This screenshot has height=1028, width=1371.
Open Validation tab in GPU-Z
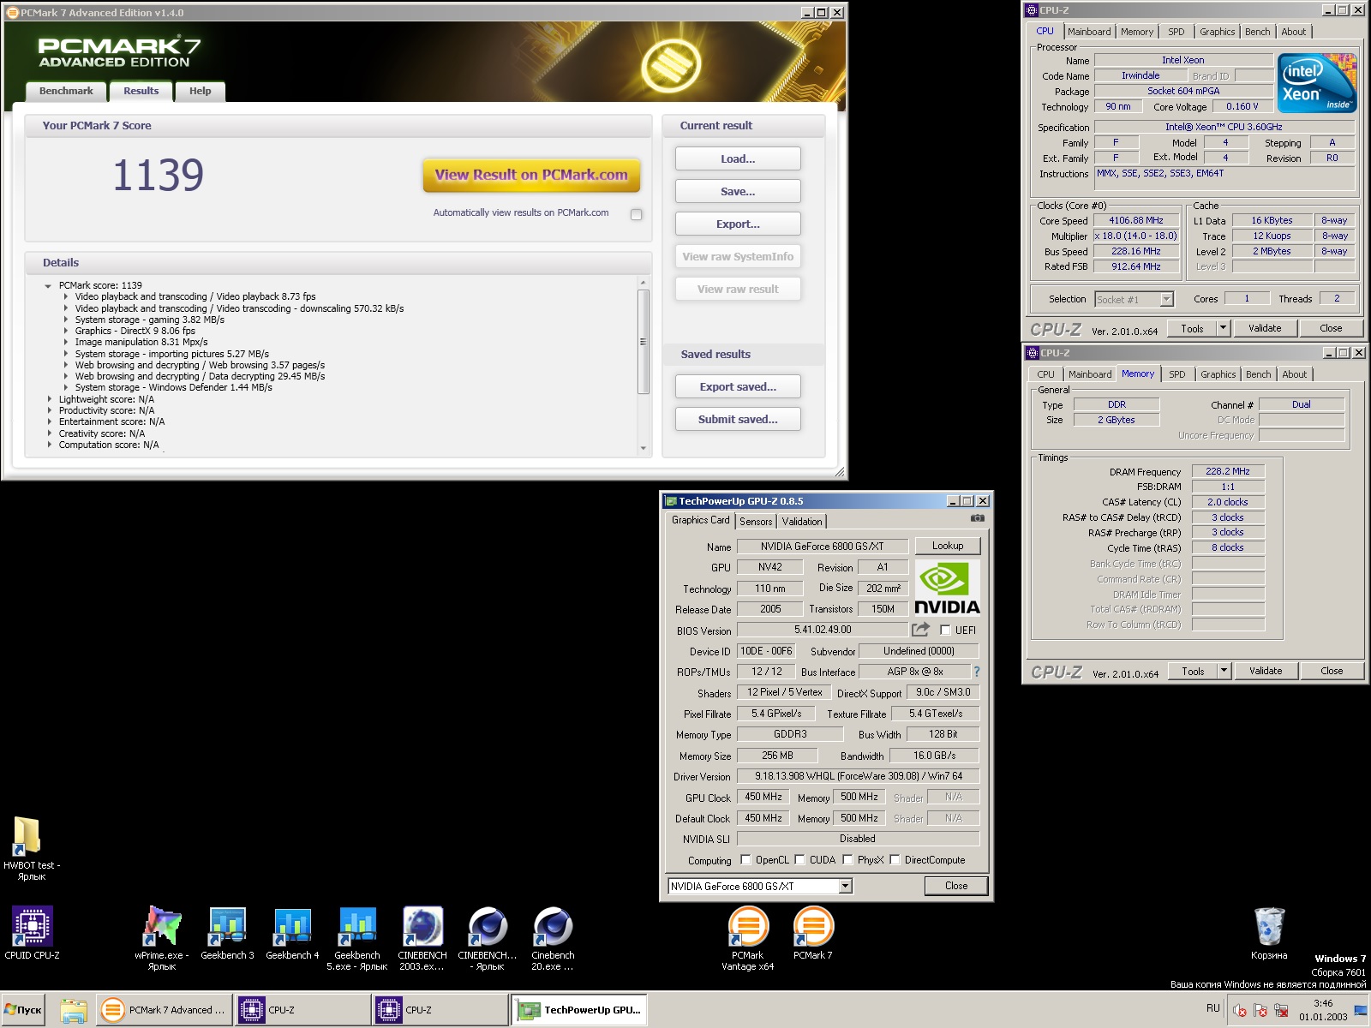click(802, 521)
